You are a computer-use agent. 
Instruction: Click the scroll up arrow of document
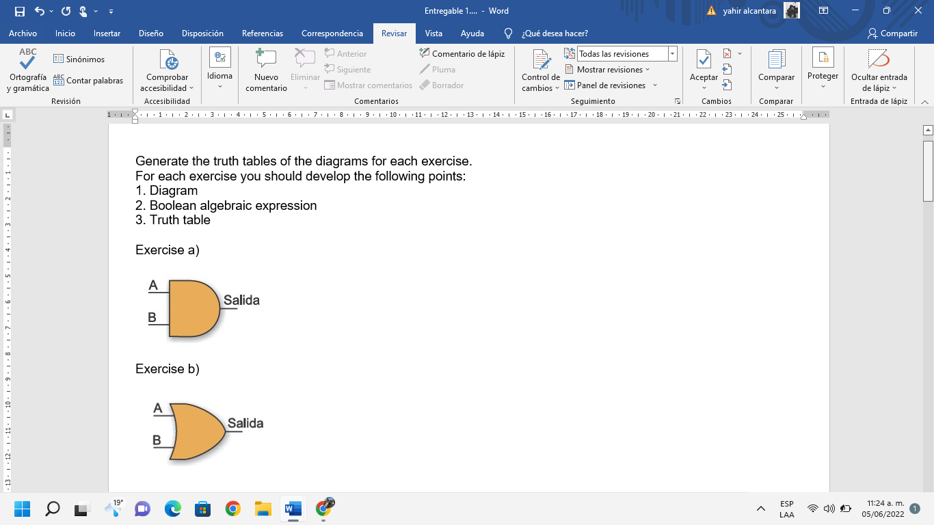[928, 130]
